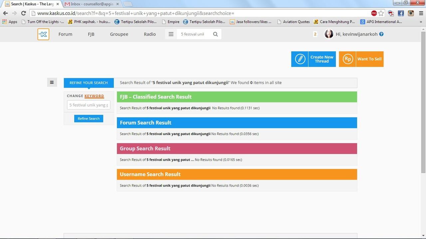Click the Forum Search Result header
The image size is (426, 239).
point(237,123)
